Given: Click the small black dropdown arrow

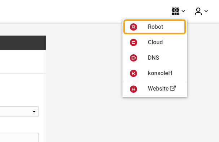Looking at the screenshot, I should [x=34, y=112].
